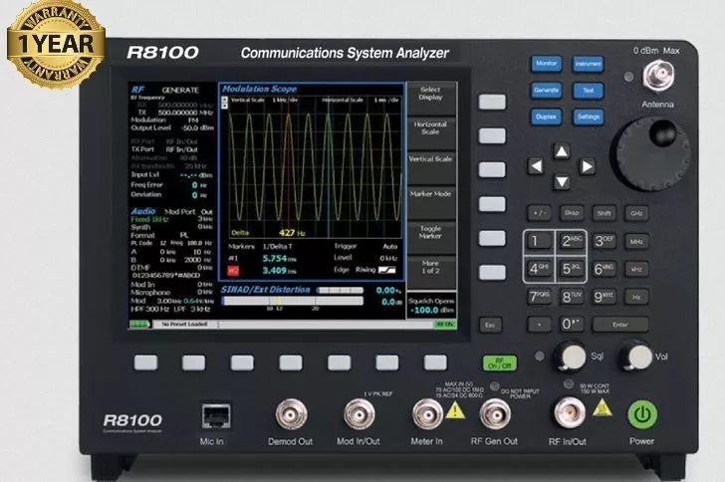The image size is (725, 482).
Task: Tap the right arrow navigation key
Action: [588, 166]
